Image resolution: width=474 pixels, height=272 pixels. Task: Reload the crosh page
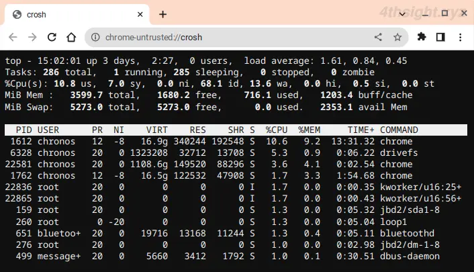pos(52,37)
